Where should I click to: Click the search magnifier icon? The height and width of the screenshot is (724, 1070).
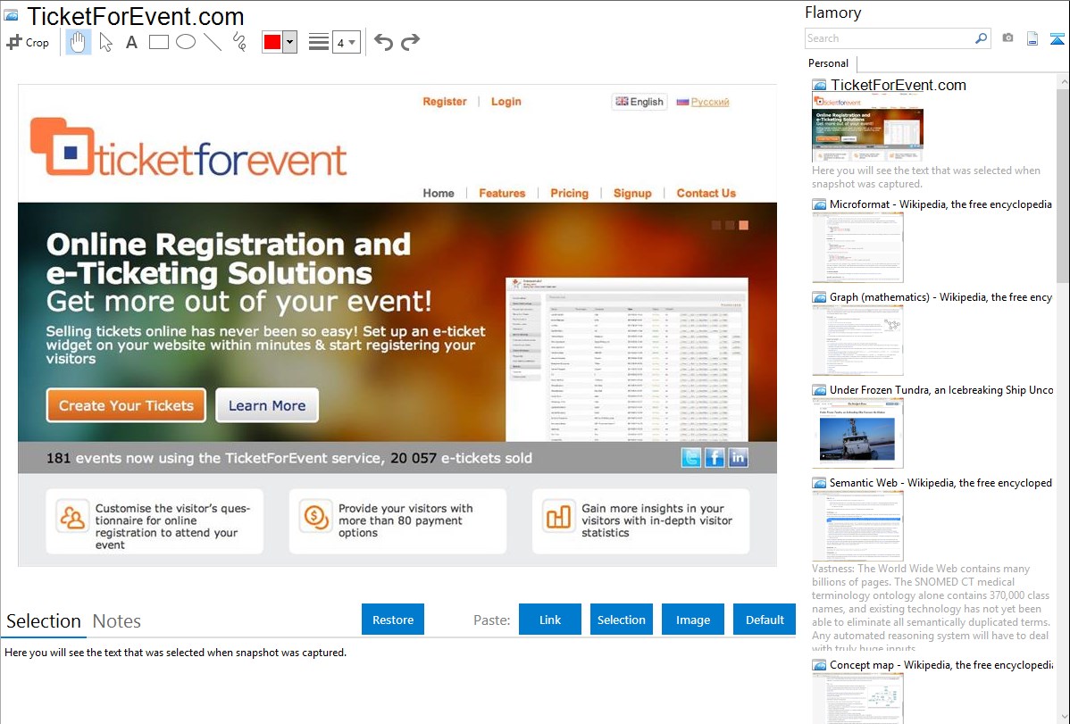tap(982, 38)
